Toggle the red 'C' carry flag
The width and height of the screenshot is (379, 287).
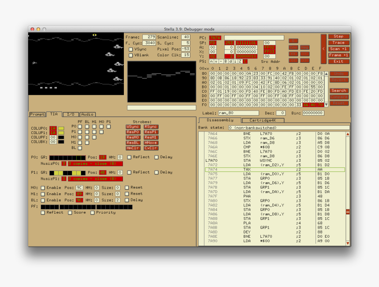point(245,61)
